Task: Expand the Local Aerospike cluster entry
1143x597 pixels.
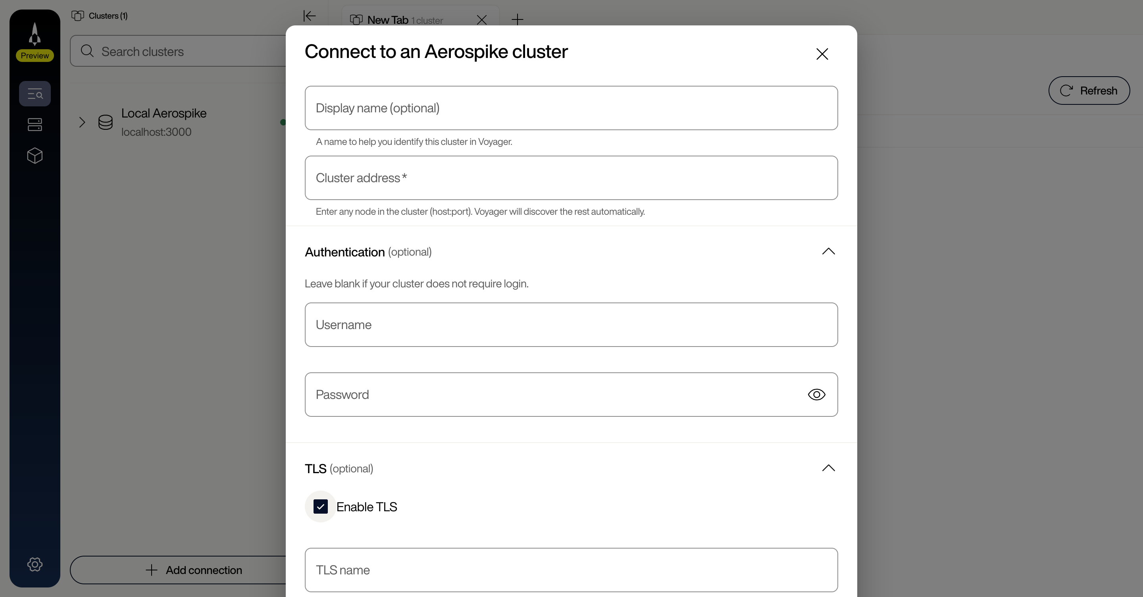Action: point(82,123)
